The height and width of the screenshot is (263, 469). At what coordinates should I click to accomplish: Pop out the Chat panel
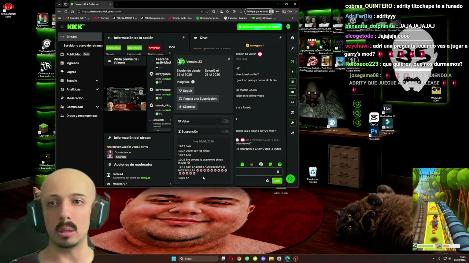tap(280, 38)
